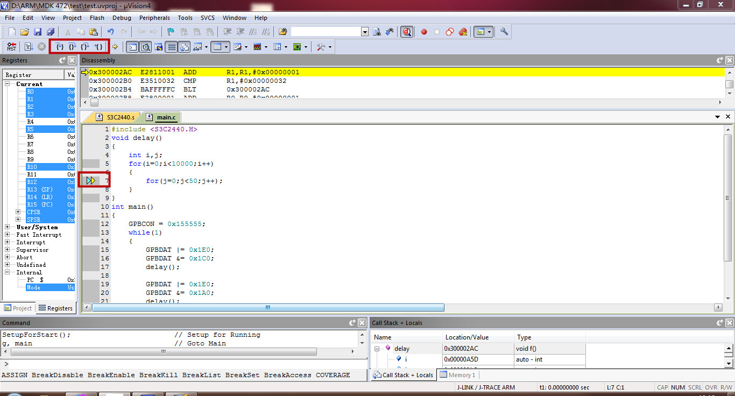
Task: Toggle the Start/Stop Debug Session button
Action: coord(407,32)
